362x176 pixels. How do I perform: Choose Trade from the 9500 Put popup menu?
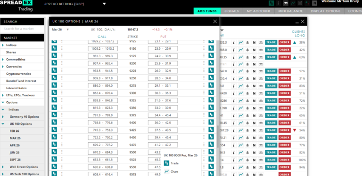(x=171, y=163)
